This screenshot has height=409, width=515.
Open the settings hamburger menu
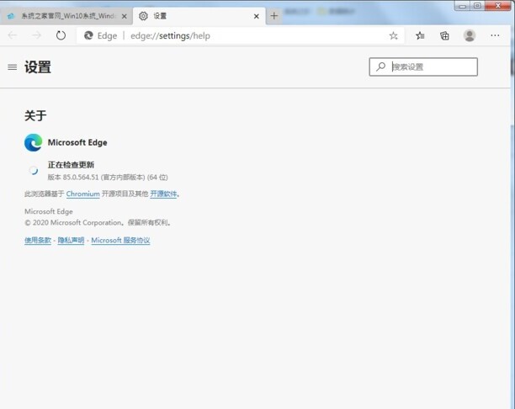point(12,67)
